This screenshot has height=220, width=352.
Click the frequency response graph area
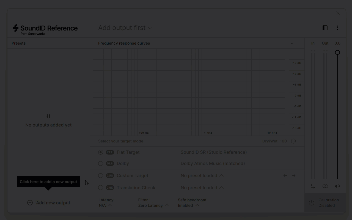(x=189, y=92)
